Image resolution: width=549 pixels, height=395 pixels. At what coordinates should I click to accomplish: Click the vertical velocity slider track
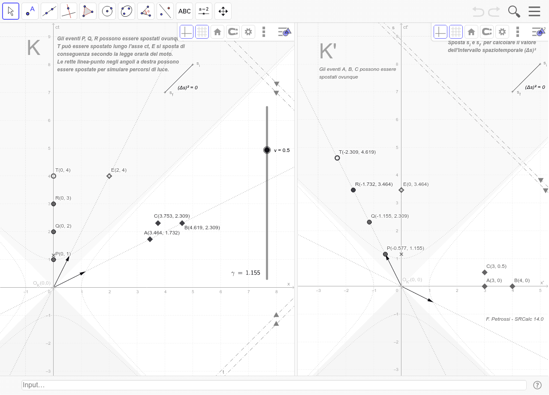(x=267, y=193)
